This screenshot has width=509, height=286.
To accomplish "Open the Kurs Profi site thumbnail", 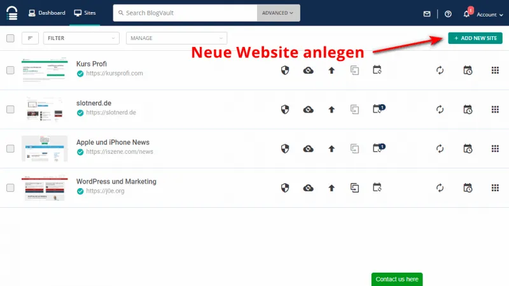I will coord(45,71).
